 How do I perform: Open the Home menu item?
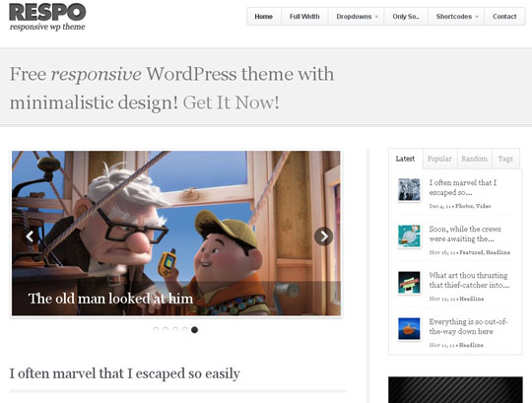click(264, 17)
